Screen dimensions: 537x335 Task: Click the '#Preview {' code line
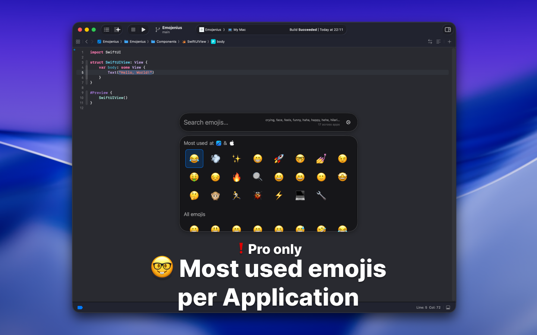coord(101,93)
